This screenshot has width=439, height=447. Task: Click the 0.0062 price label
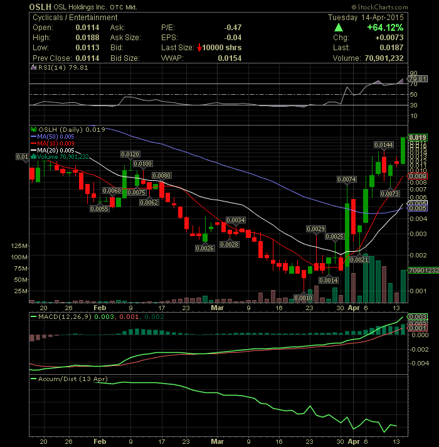point(149,202)
